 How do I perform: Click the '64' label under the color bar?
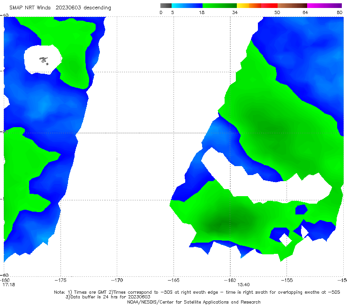pos(305,13)
